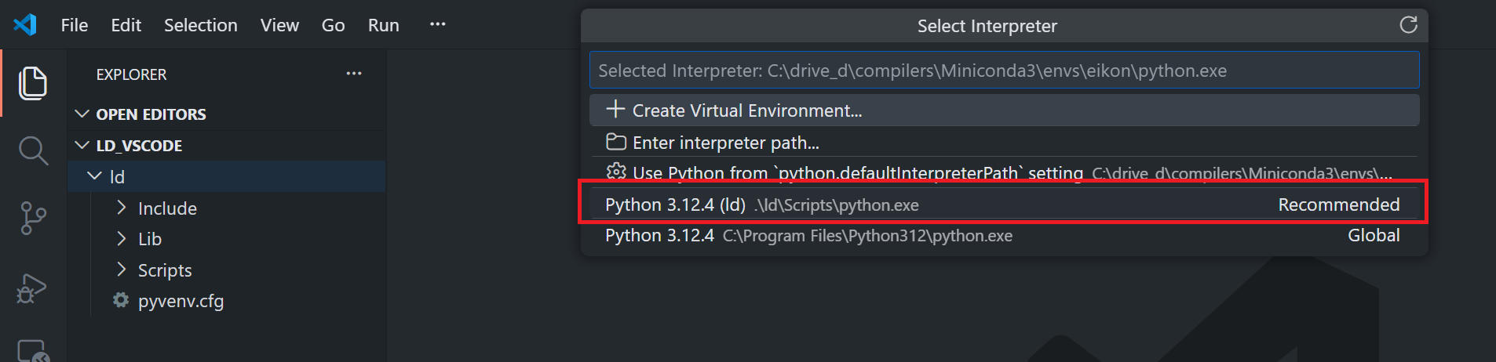Click the EXPLORER panel title

pos(131,74)
